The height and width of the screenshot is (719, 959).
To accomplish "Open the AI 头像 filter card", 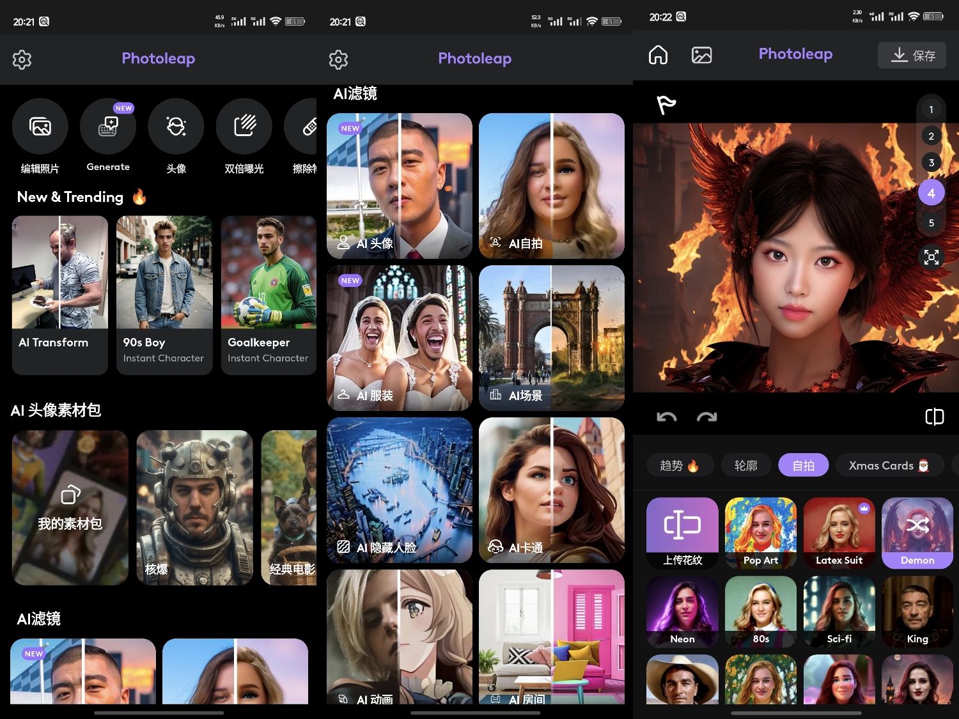I will (x=400, y=186).
